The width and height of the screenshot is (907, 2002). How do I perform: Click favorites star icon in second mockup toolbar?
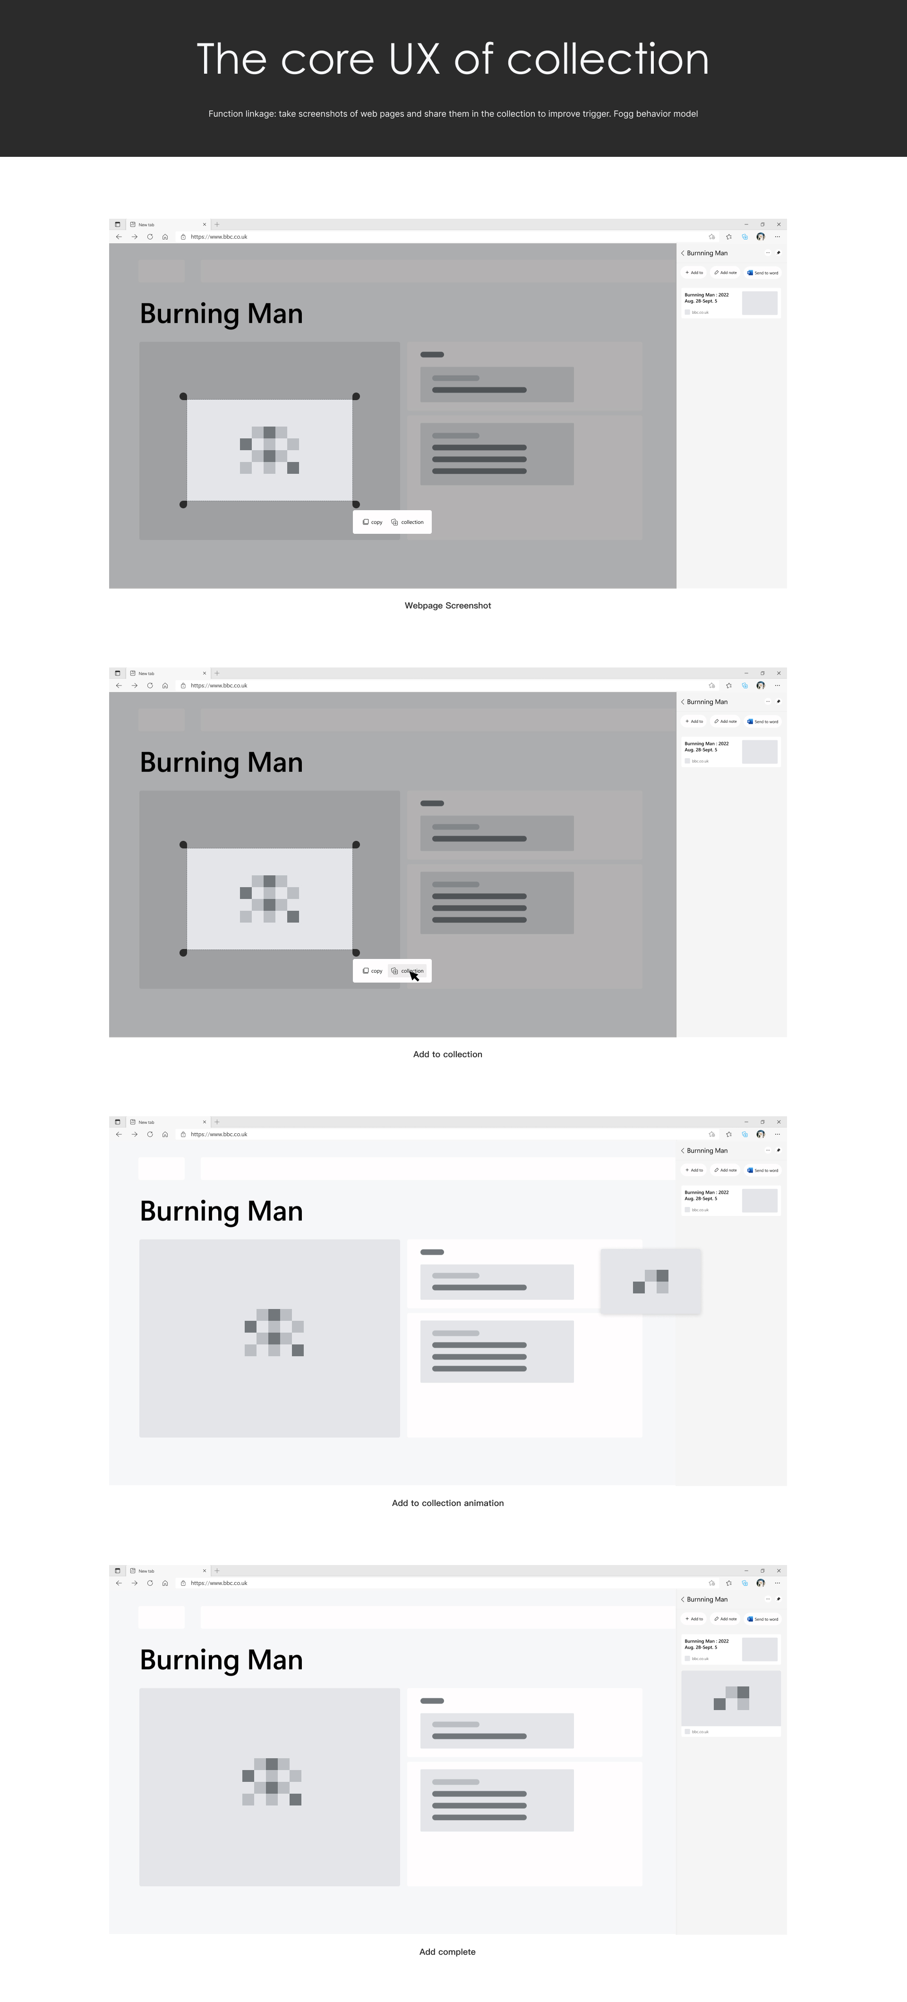pyautogui.click(x=728, y=685)
